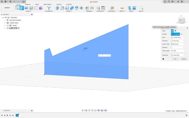Image resolution: width=189 pixels, height=118 pixels.
Task: Select the Automated Modeling icon
Action: click(49, 8)
